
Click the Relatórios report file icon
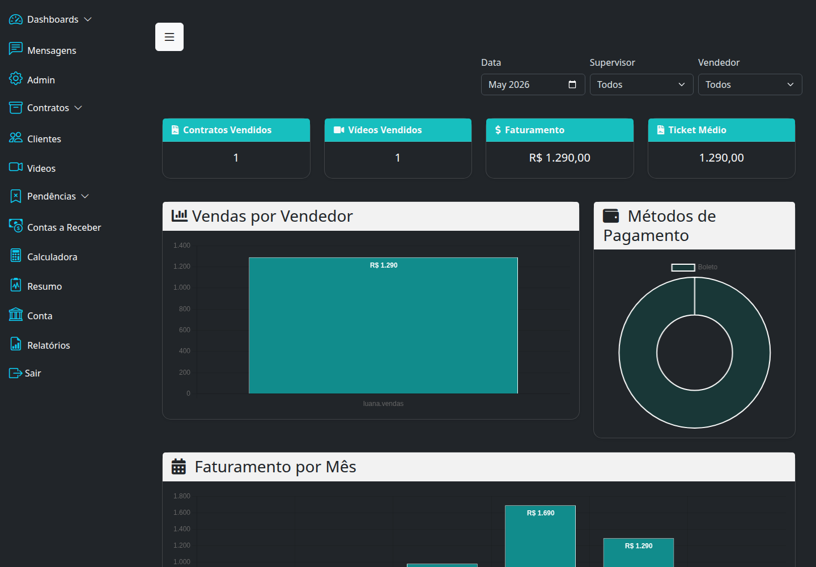click(16, 344)
